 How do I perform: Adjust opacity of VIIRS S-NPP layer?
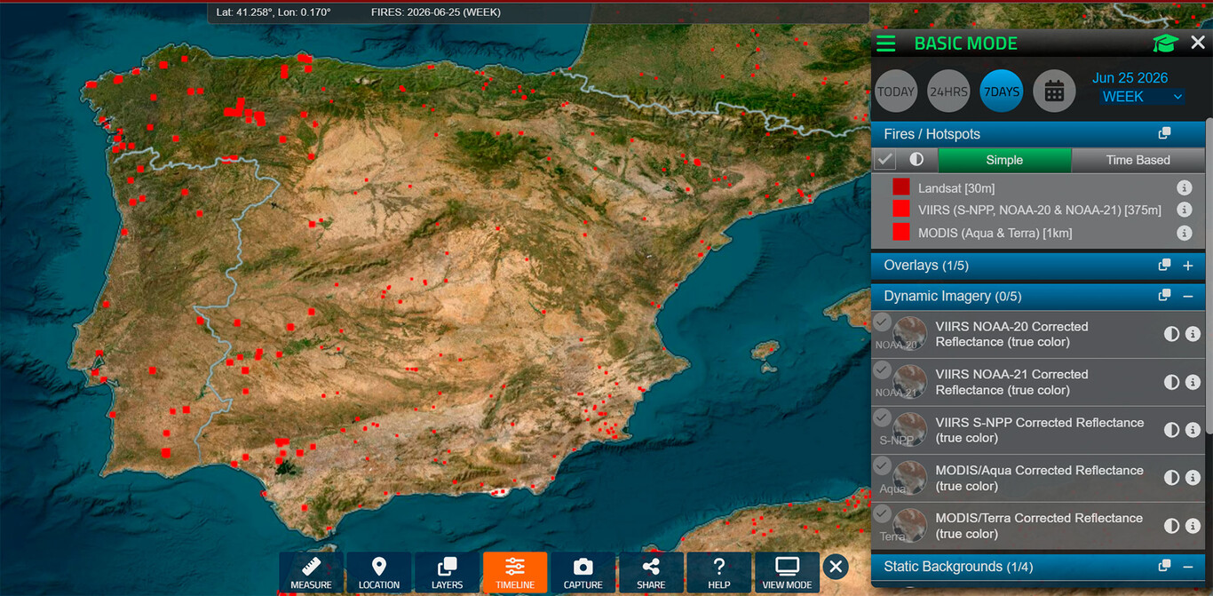(1171, 430)
